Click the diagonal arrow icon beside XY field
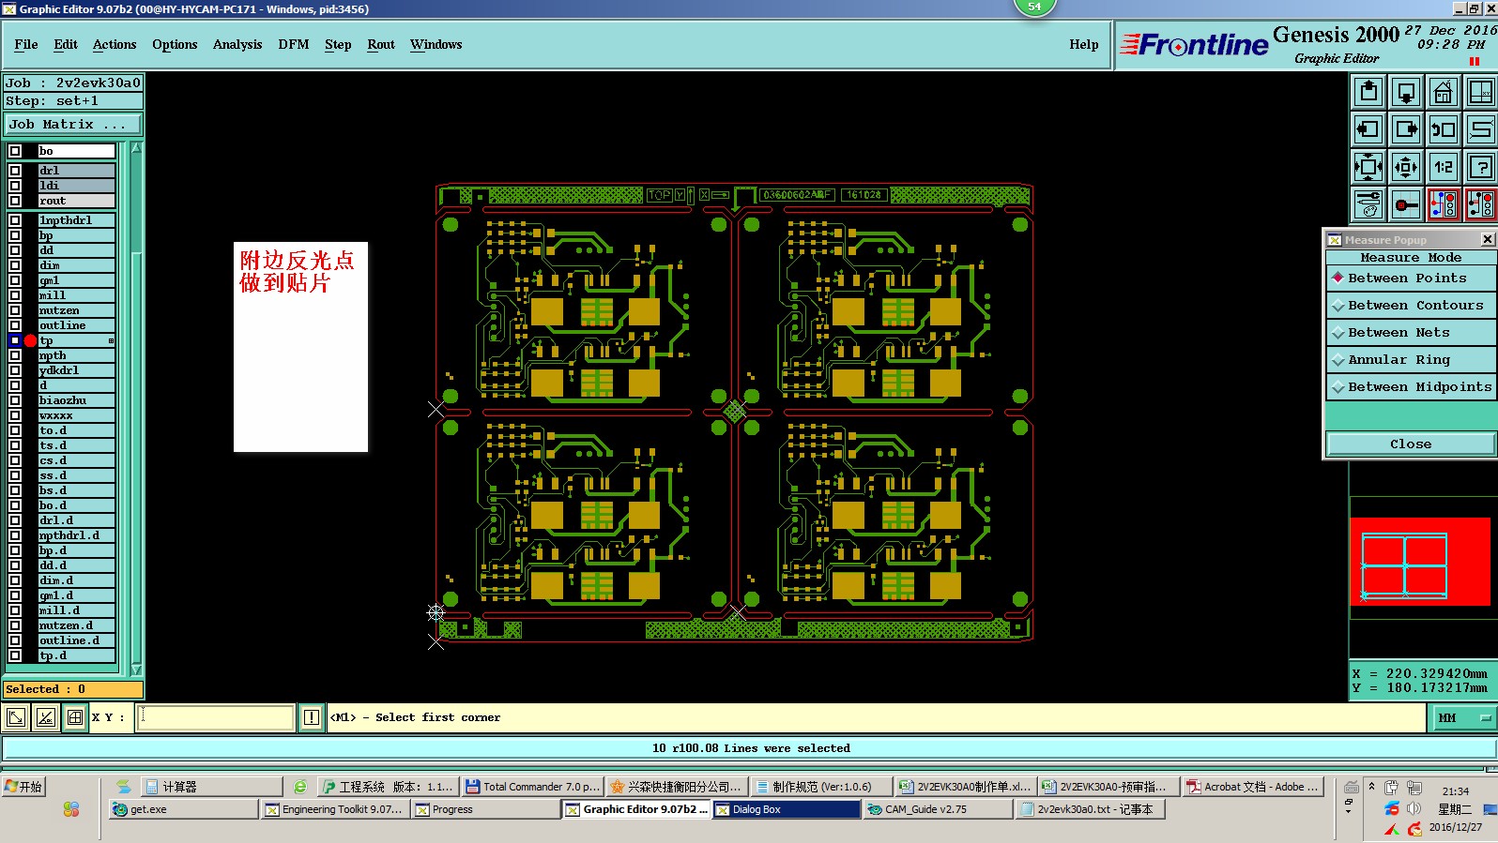 [x=16, y=717]
